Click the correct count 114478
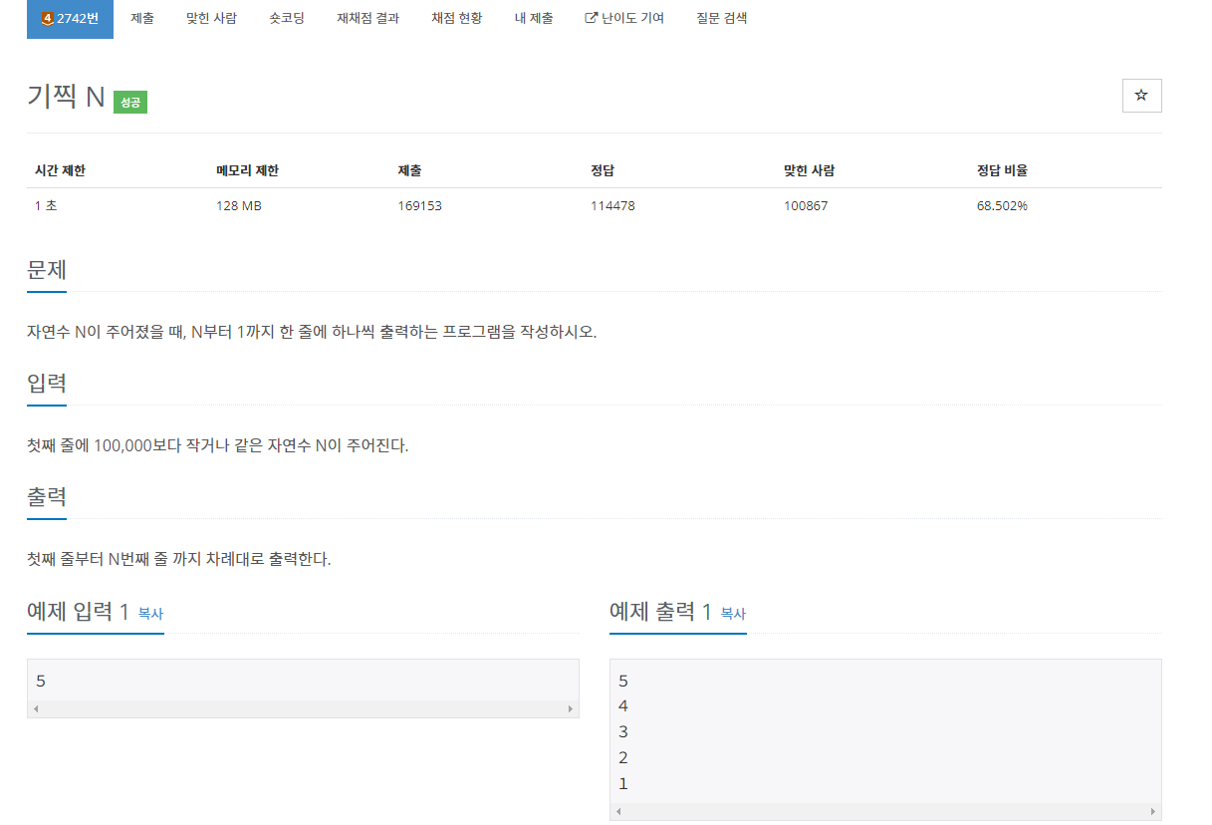The width and height of the screenshot is (1212, 825). 612,206
